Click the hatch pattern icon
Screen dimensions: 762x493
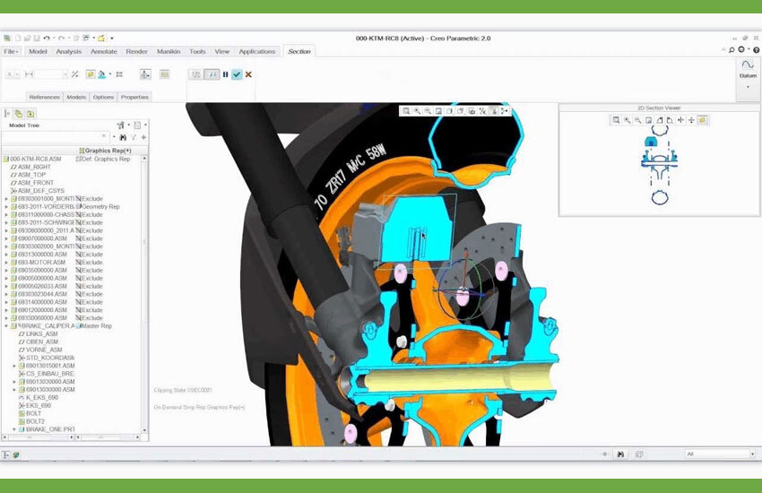point(119,74)
